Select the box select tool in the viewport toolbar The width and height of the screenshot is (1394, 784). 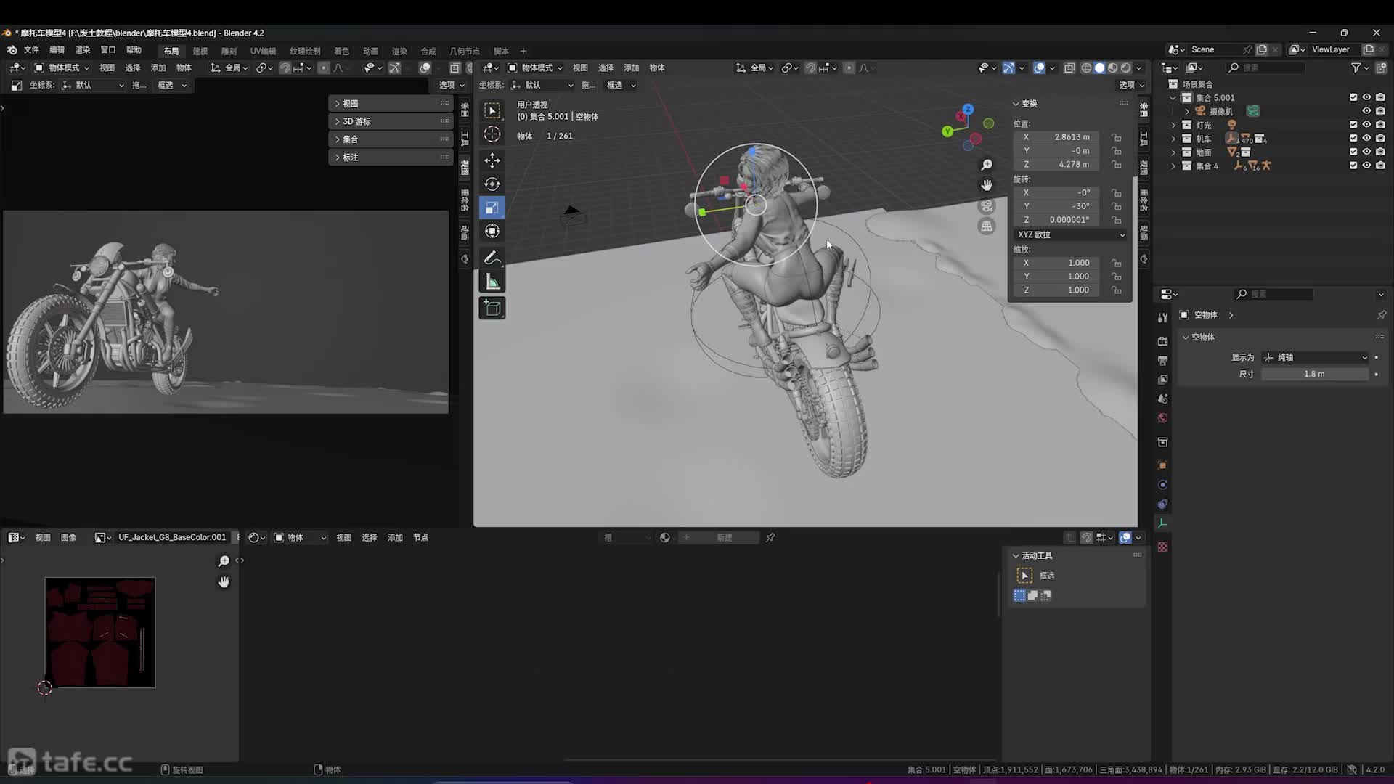tap(492, 111)
